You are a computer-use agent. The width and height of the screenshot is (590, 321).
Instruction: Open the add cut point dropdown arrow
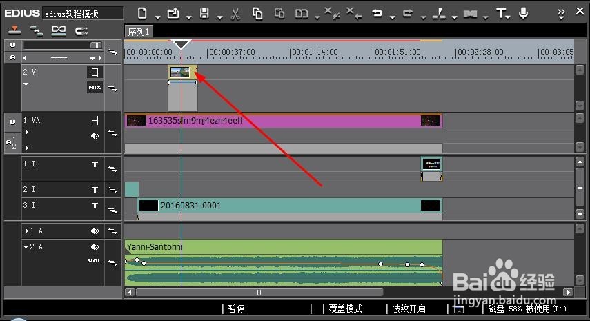tap(455, 17)
